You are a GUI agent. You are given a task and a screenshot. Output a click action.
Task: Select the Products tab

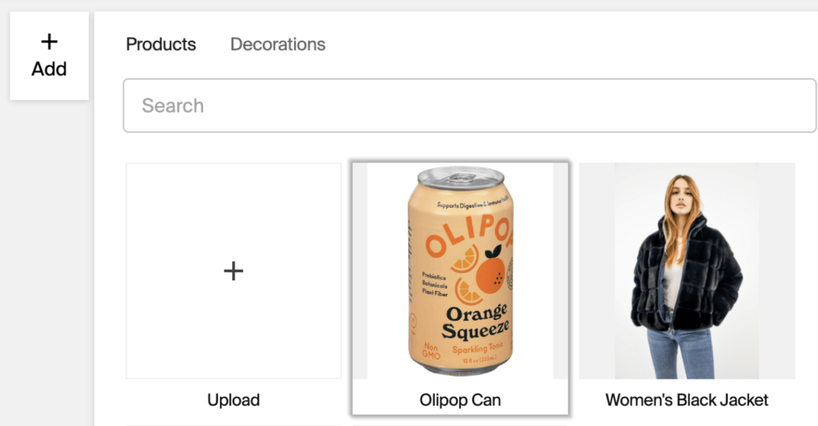click(x=161, y=44)
